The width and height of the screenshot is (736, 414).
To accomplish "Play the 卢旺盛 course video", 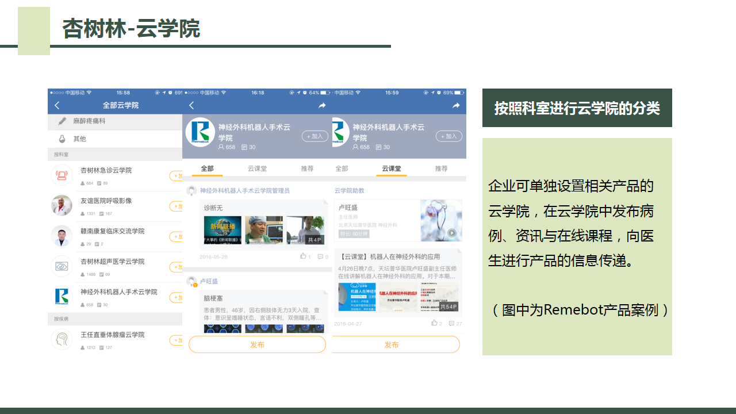I will 452,233.
